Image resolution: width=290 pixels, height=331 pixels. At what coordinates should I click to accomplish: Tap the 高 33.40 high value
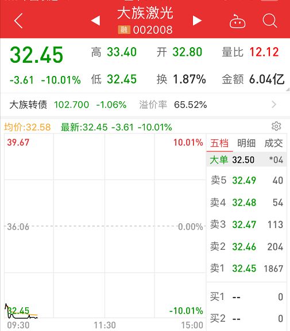[x=122, y=52]
